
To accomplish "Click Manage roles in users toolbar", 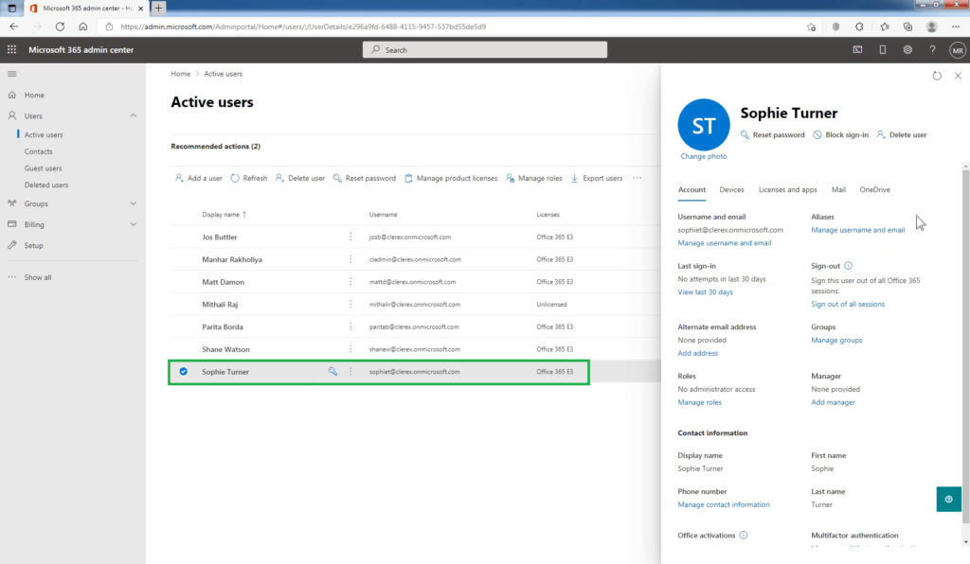I will (534, 178).
